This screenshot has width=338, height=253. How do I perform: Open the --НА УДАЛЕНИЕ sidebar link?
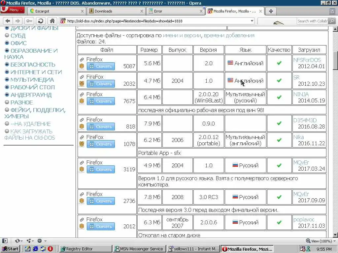pos(31,124)
